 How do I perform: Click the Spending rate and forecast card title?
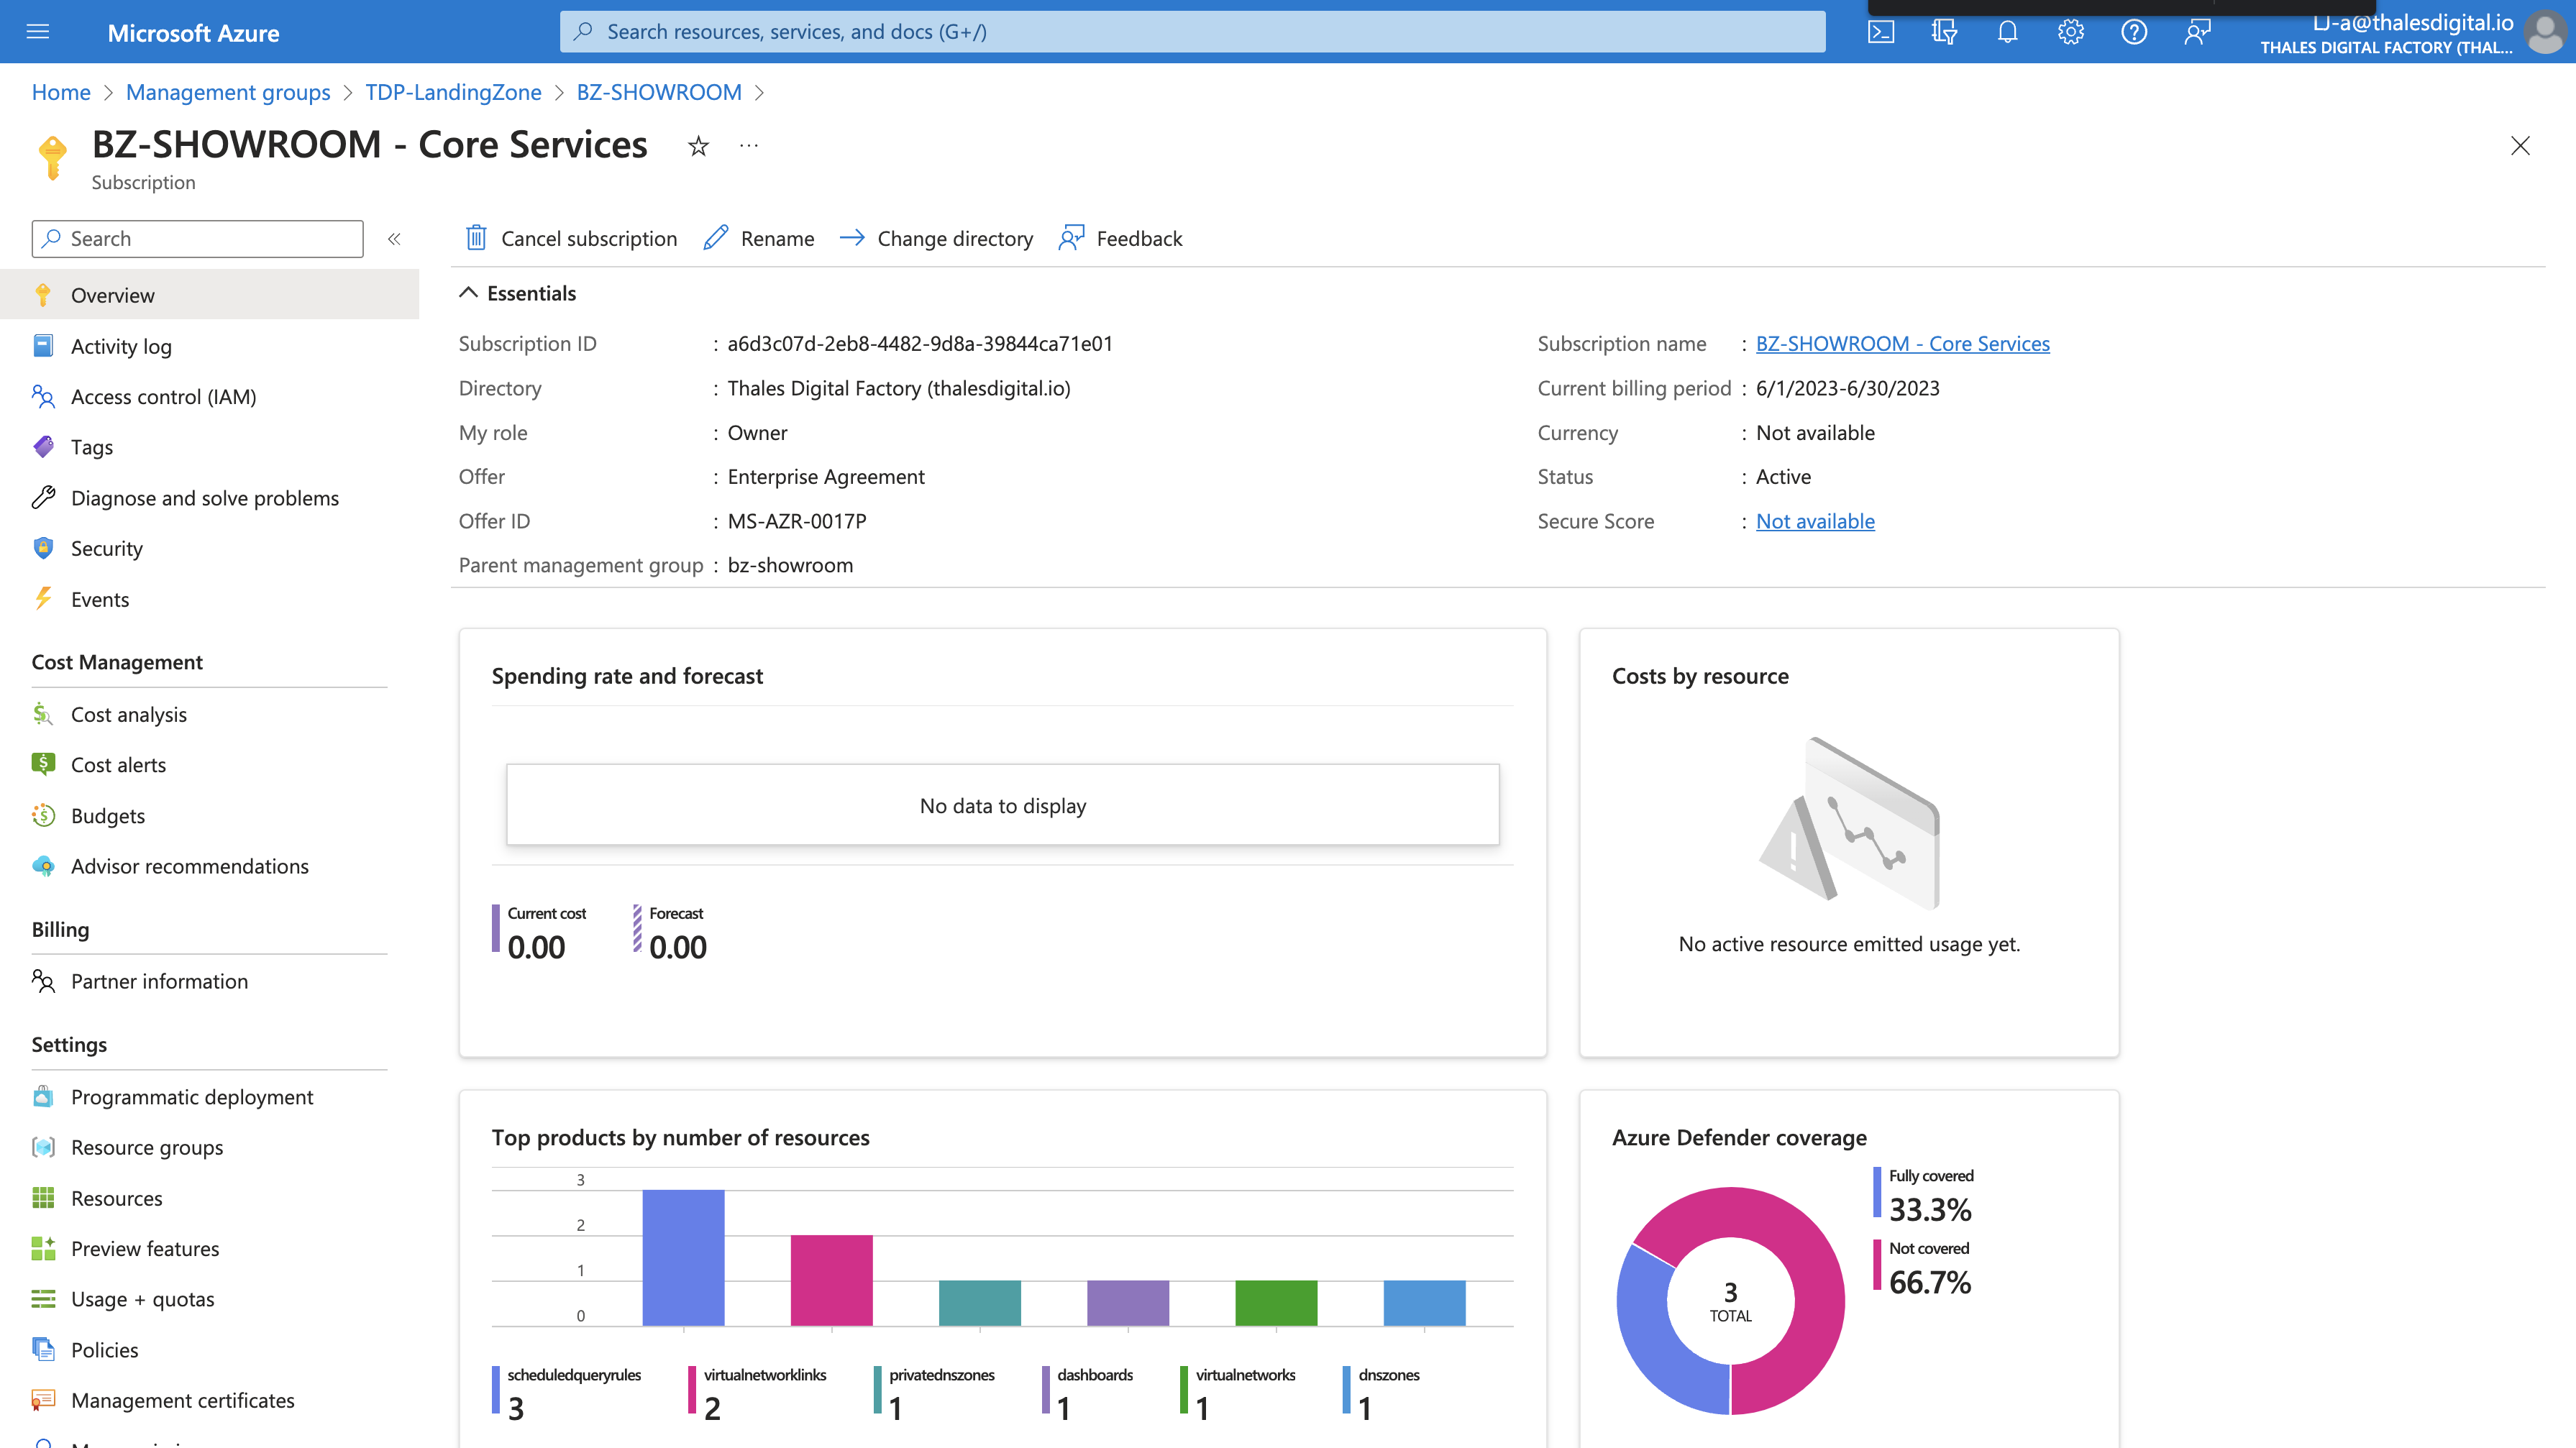click(627, 676)
